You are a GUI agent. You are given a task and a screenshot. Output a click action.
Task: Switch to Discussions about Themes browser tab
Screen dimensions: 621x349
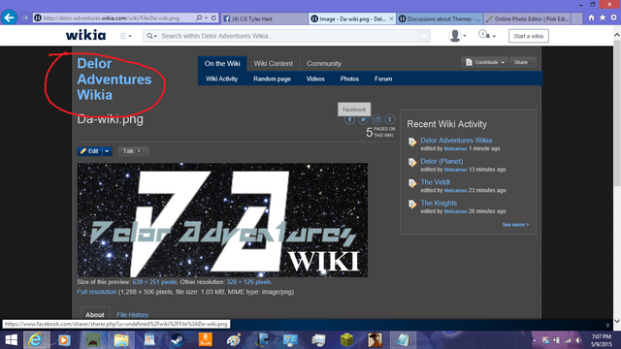point(440,18)
